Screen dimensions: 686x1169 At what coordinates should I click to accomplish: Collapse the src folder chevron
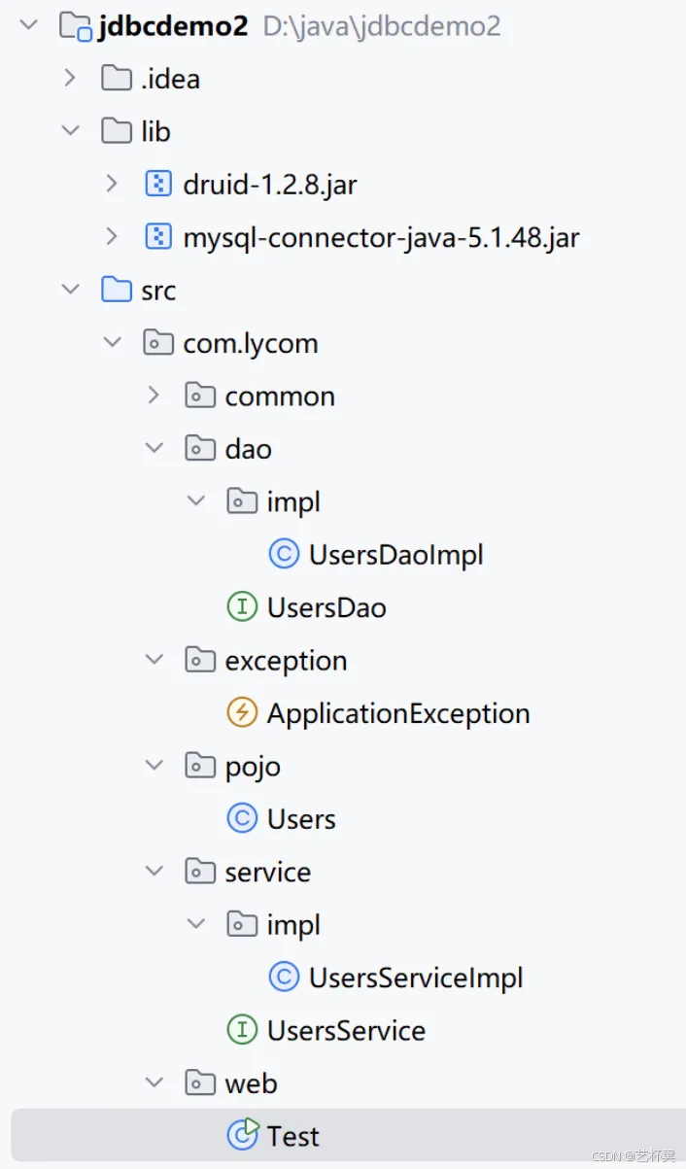70,290
